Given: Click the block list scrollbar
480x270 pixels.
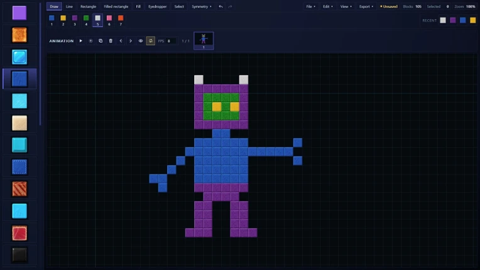Looking at the screenshot, I should pyautogui.click(x=40, y=64).
